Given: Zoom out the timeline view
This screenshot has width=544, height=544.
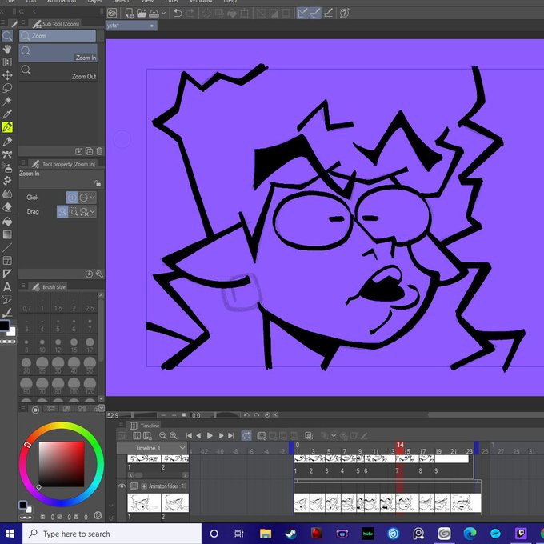Looking at the screenshot, I should coord(162,435).
